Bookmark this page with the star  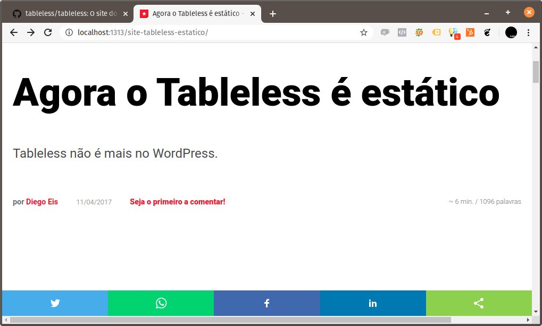tap(364, 32)
